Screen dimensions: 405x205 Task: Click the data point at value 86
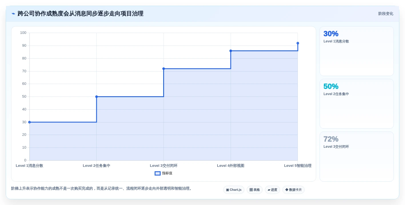coord(231,51)
